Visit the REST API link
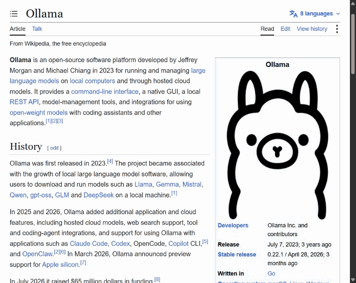Viewport: 356px width, 283px height. click(x=24, y=102)
